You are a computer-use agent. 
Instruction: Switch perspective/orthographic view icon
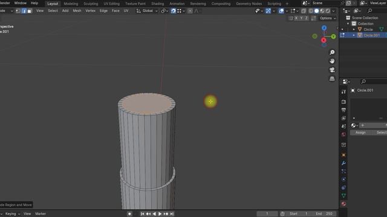(332, 79)
